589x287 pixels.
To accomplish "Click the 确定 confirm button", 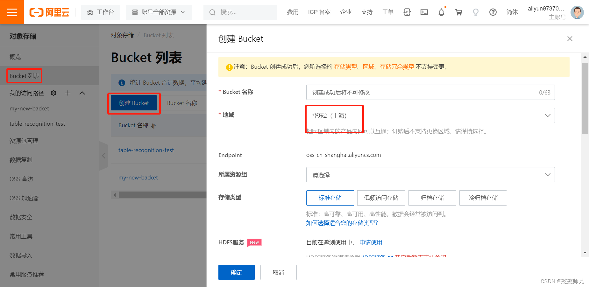I will pyautogui.click(x=236, y=272).
